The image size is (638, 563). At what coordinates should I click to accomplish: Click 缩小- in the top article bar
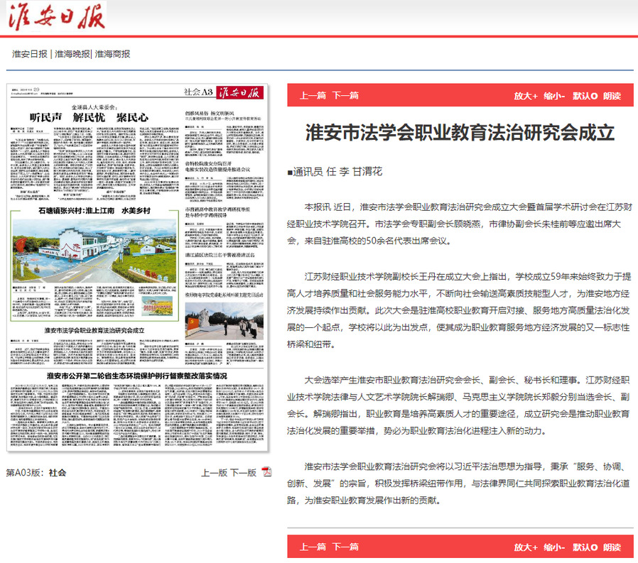pos(554,96)
